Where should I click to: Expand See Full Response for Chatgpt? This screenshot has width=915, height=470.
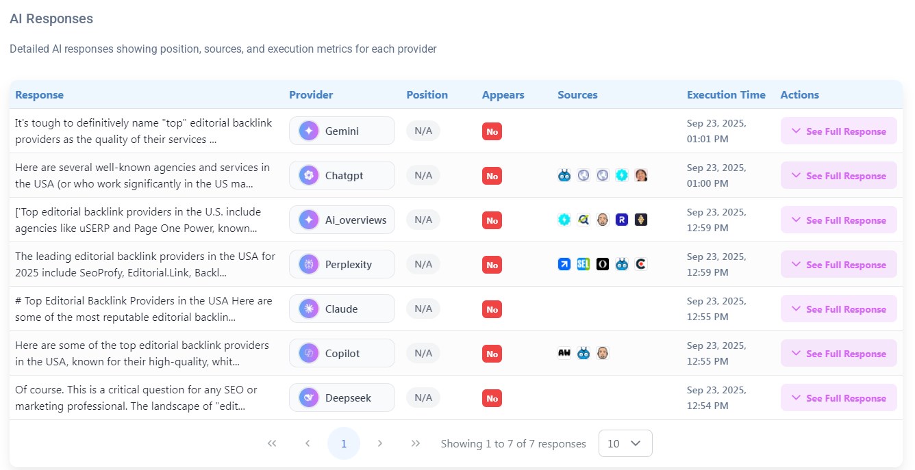pos(839,175)
